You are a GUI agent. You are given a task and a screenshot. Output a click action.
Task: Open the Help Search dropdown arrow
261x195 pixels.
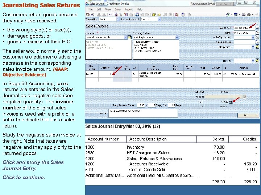coord(235,4)
